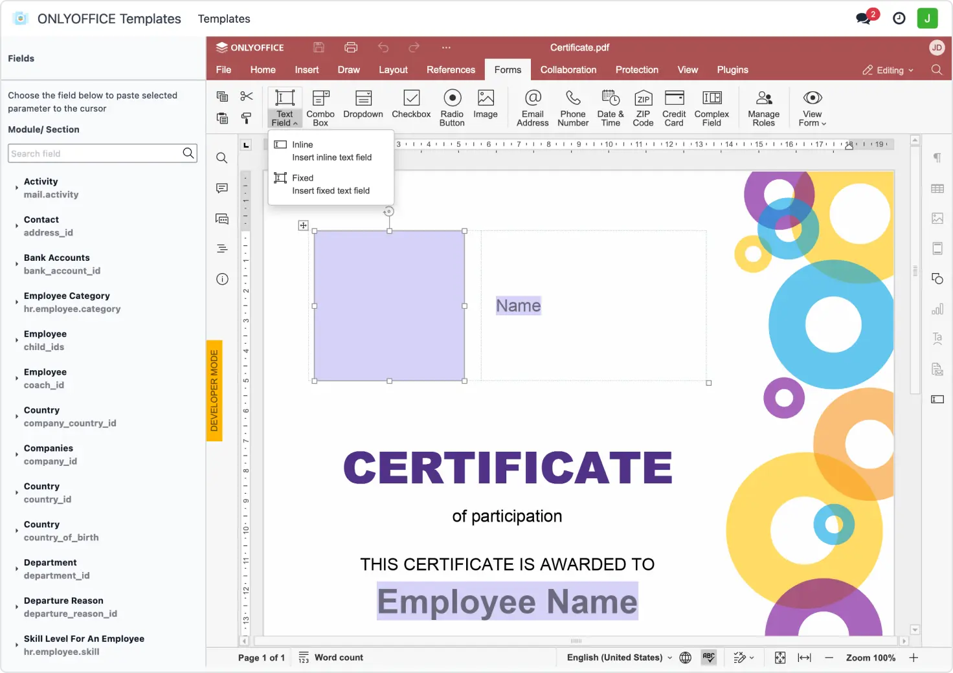Insert a Date & Time field
Image resolution: width=953 pixels, height=673 pixels.
pos(611,108)
